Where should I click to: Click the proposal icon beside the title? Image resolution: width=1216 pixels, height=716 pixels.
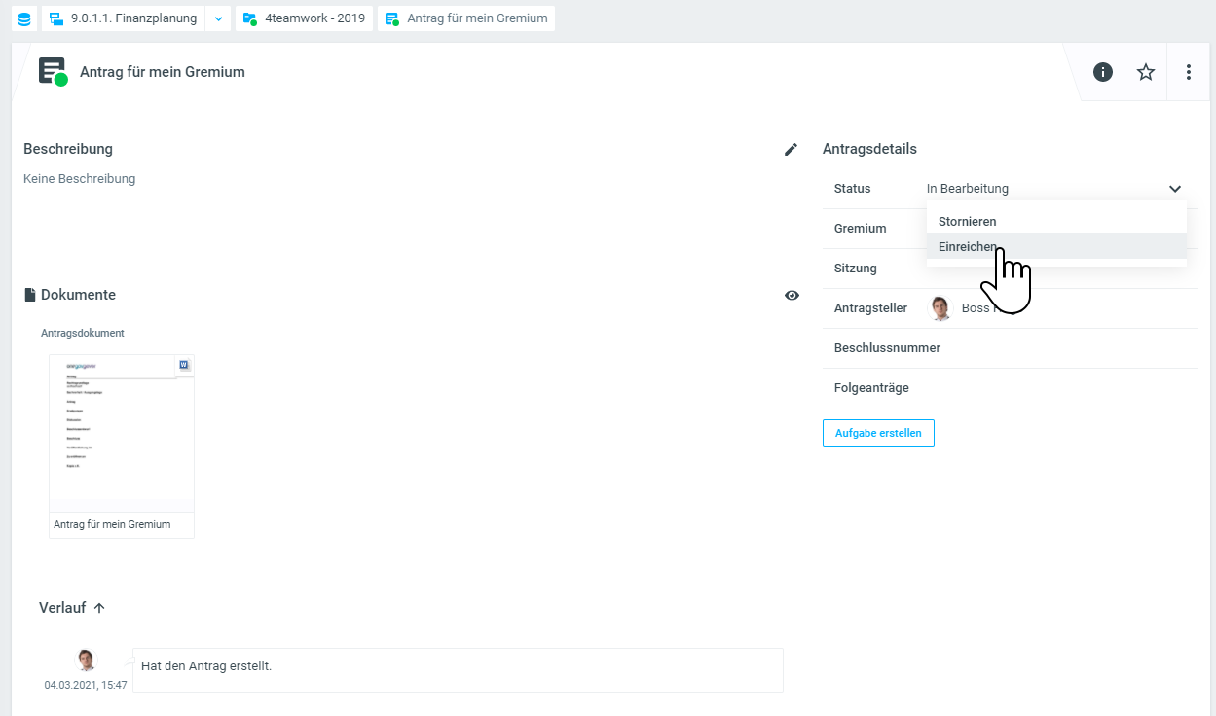click(x=53, y=72)
